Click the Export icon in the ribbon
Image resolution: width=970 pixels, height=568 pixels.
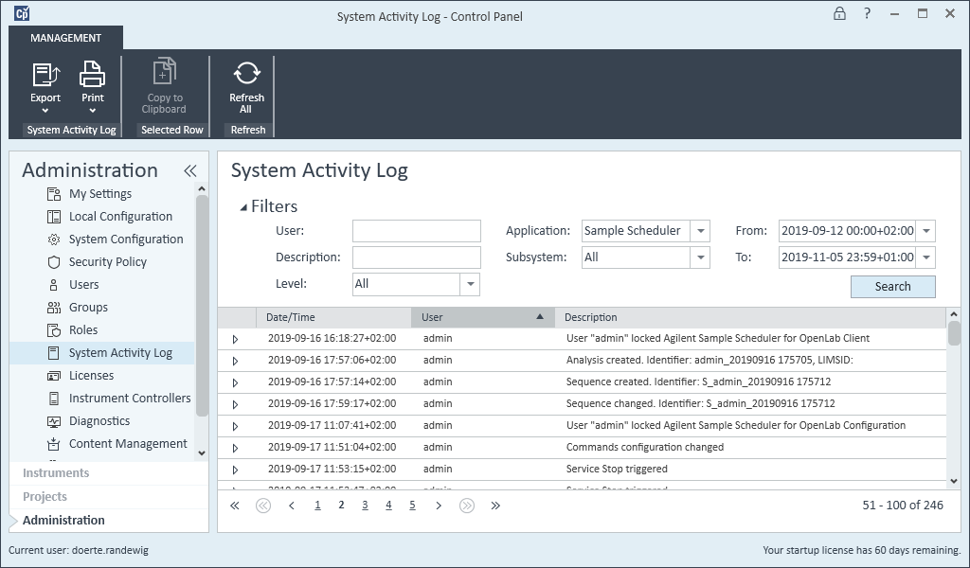(x=45, y=75)
